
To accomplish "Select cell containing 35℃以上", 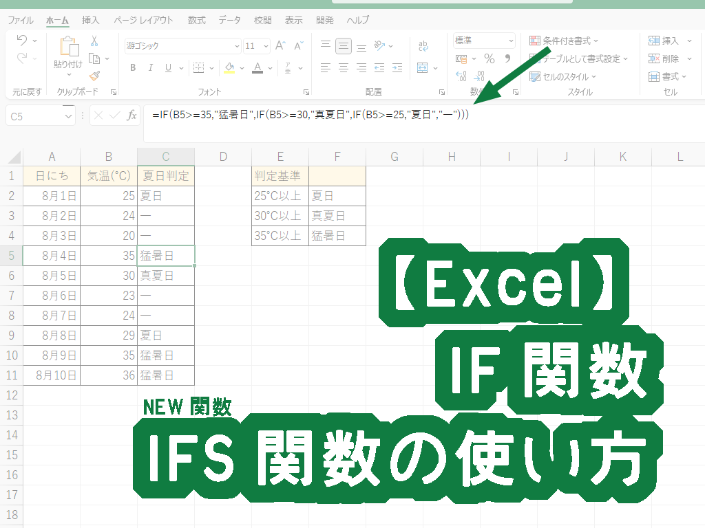I will (280, 235).
